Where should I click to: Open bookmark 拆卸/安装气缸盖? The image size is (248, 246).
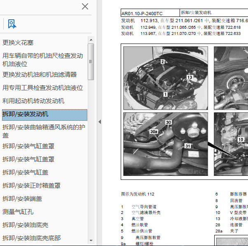coord(25,172)
